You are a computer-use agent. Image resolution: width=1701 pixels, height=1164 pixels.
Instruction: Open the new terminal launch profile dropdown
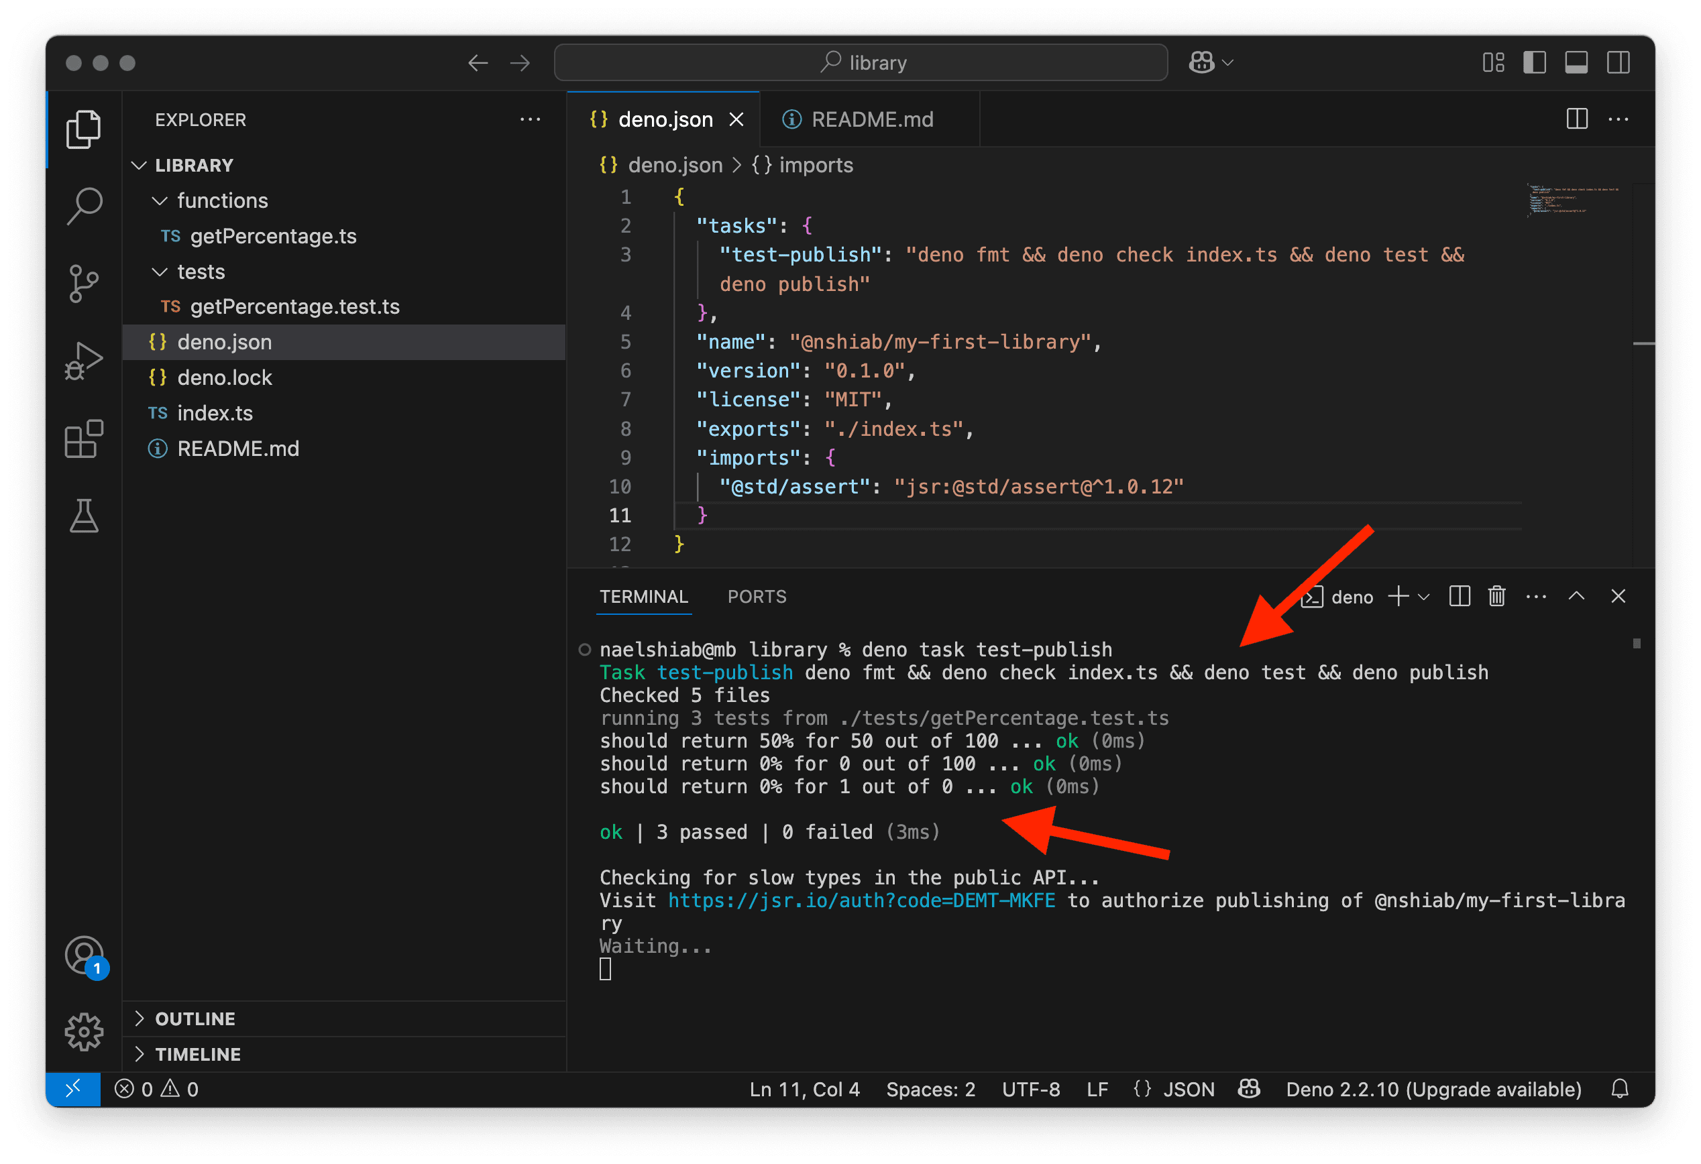click(1423, 597)
